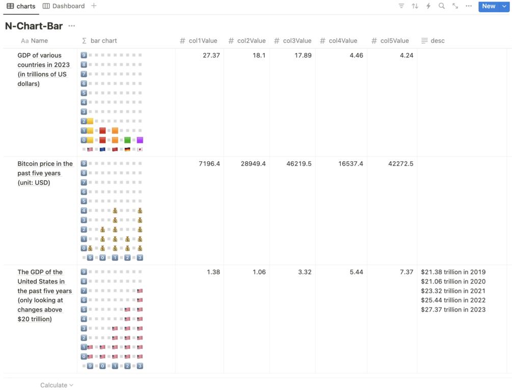
Task: Switch to the Dashboard tab
Action: click(x=64, y=6)
